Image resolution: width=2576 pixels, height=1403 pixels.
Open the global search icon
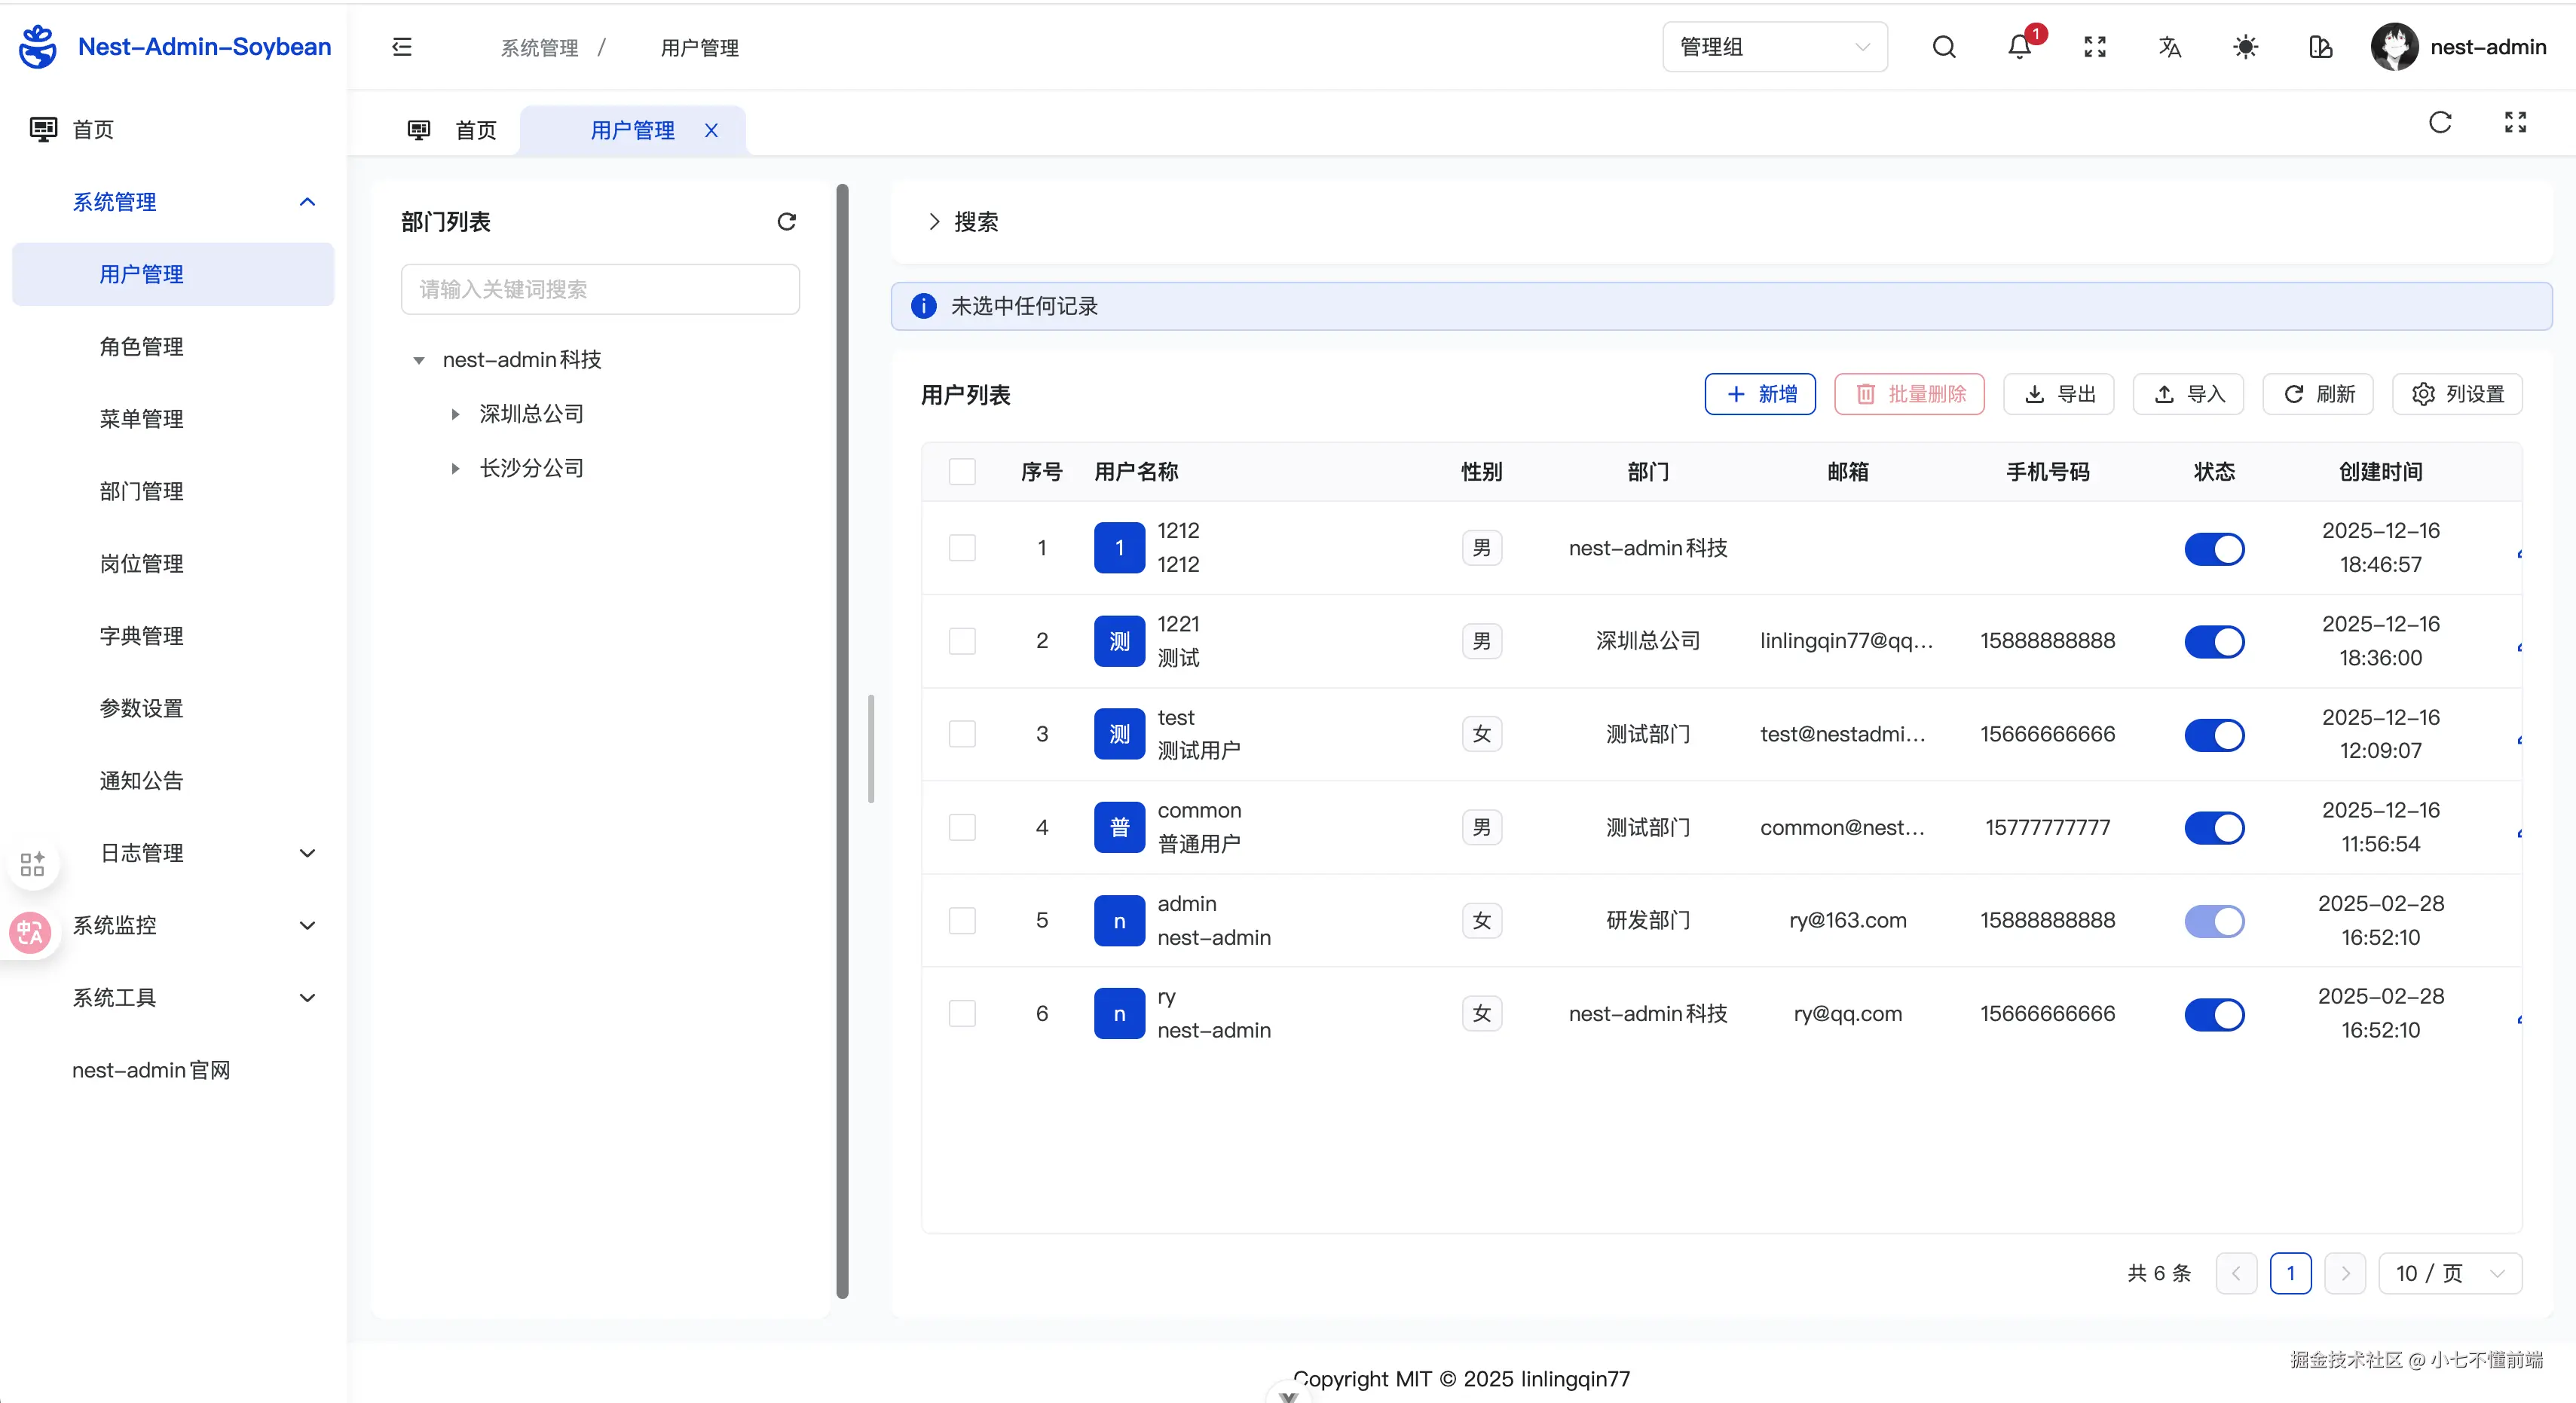(x=1943, y=47)
